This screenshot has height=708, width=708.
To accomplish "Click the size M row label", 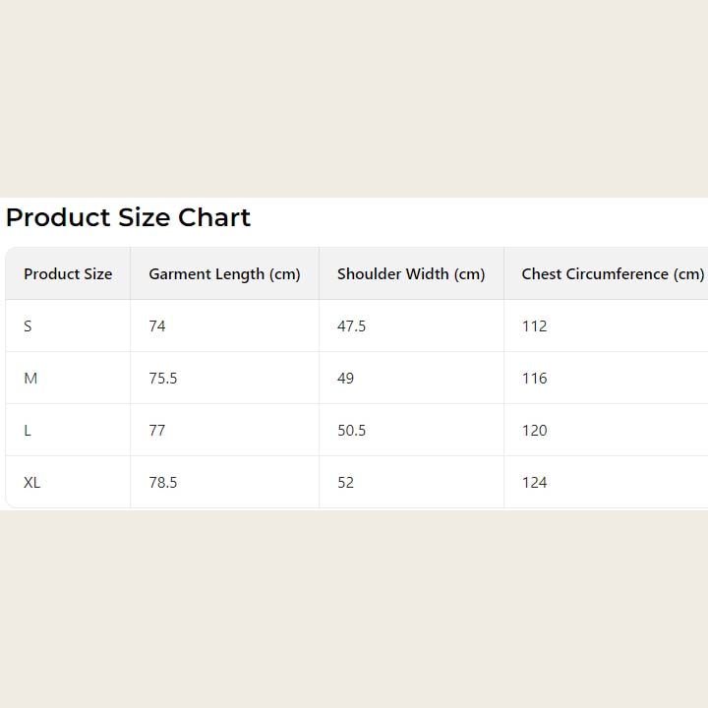I will pos(30,379).
